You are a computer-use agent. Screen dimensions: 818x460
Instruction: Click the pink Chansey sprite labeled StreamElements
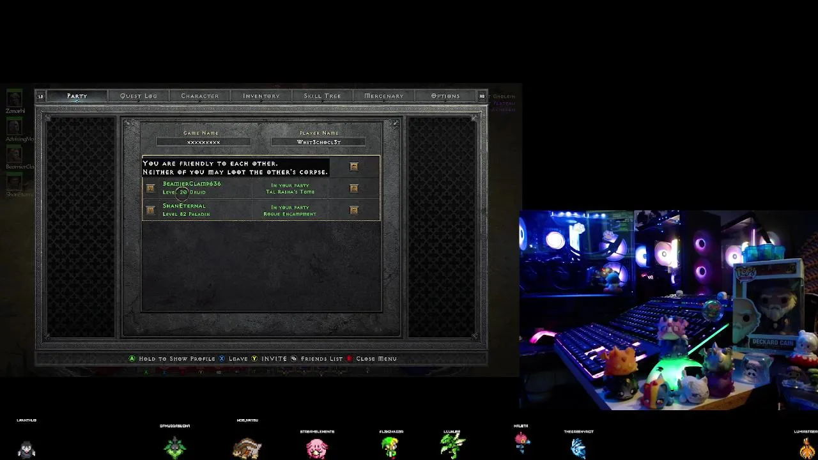(317, 447)
